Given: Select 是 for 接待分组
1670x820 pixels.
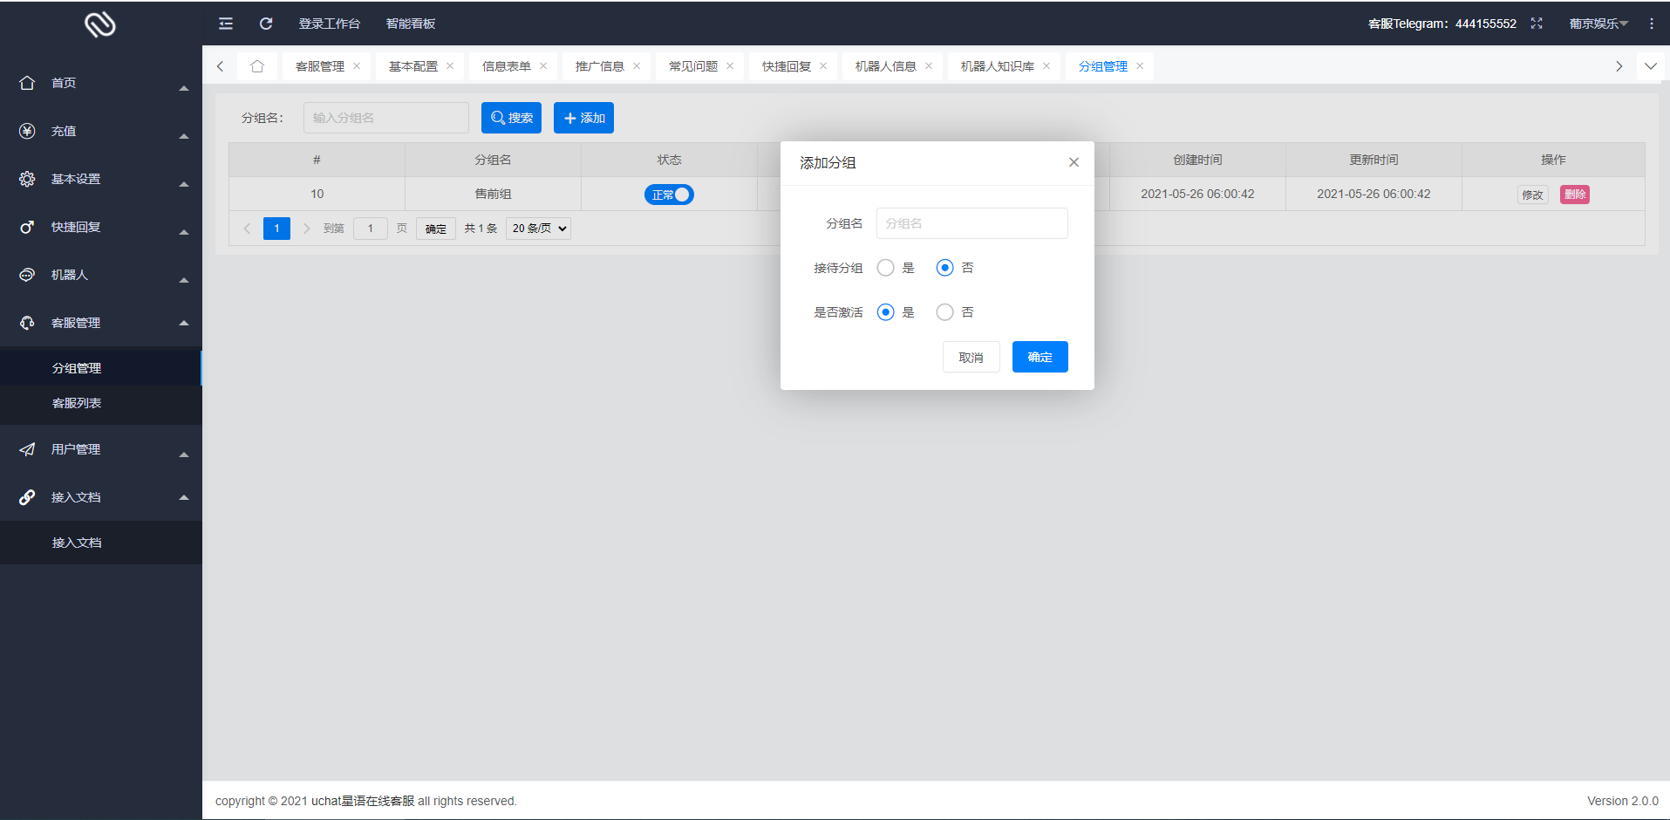Looking at the screenshot, I should click(x=886, y=268).
